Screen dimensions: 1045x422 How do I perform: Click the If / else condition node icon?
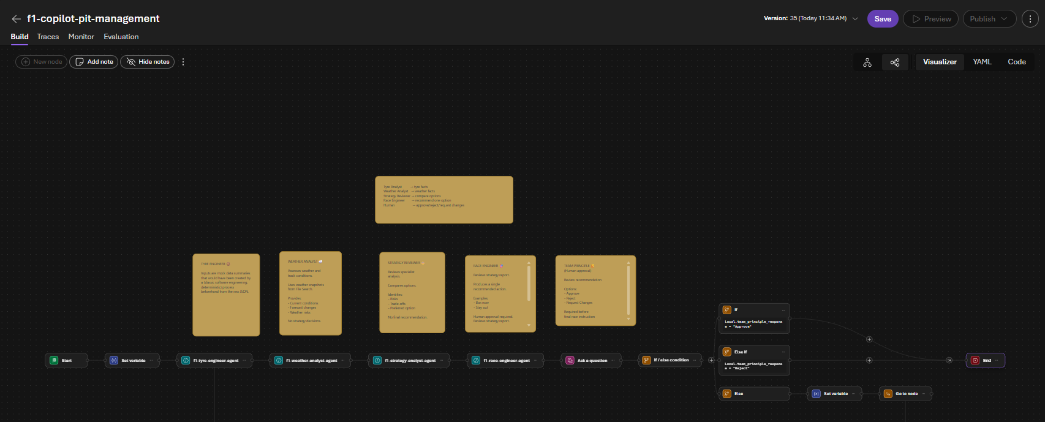tap(646, 360)
